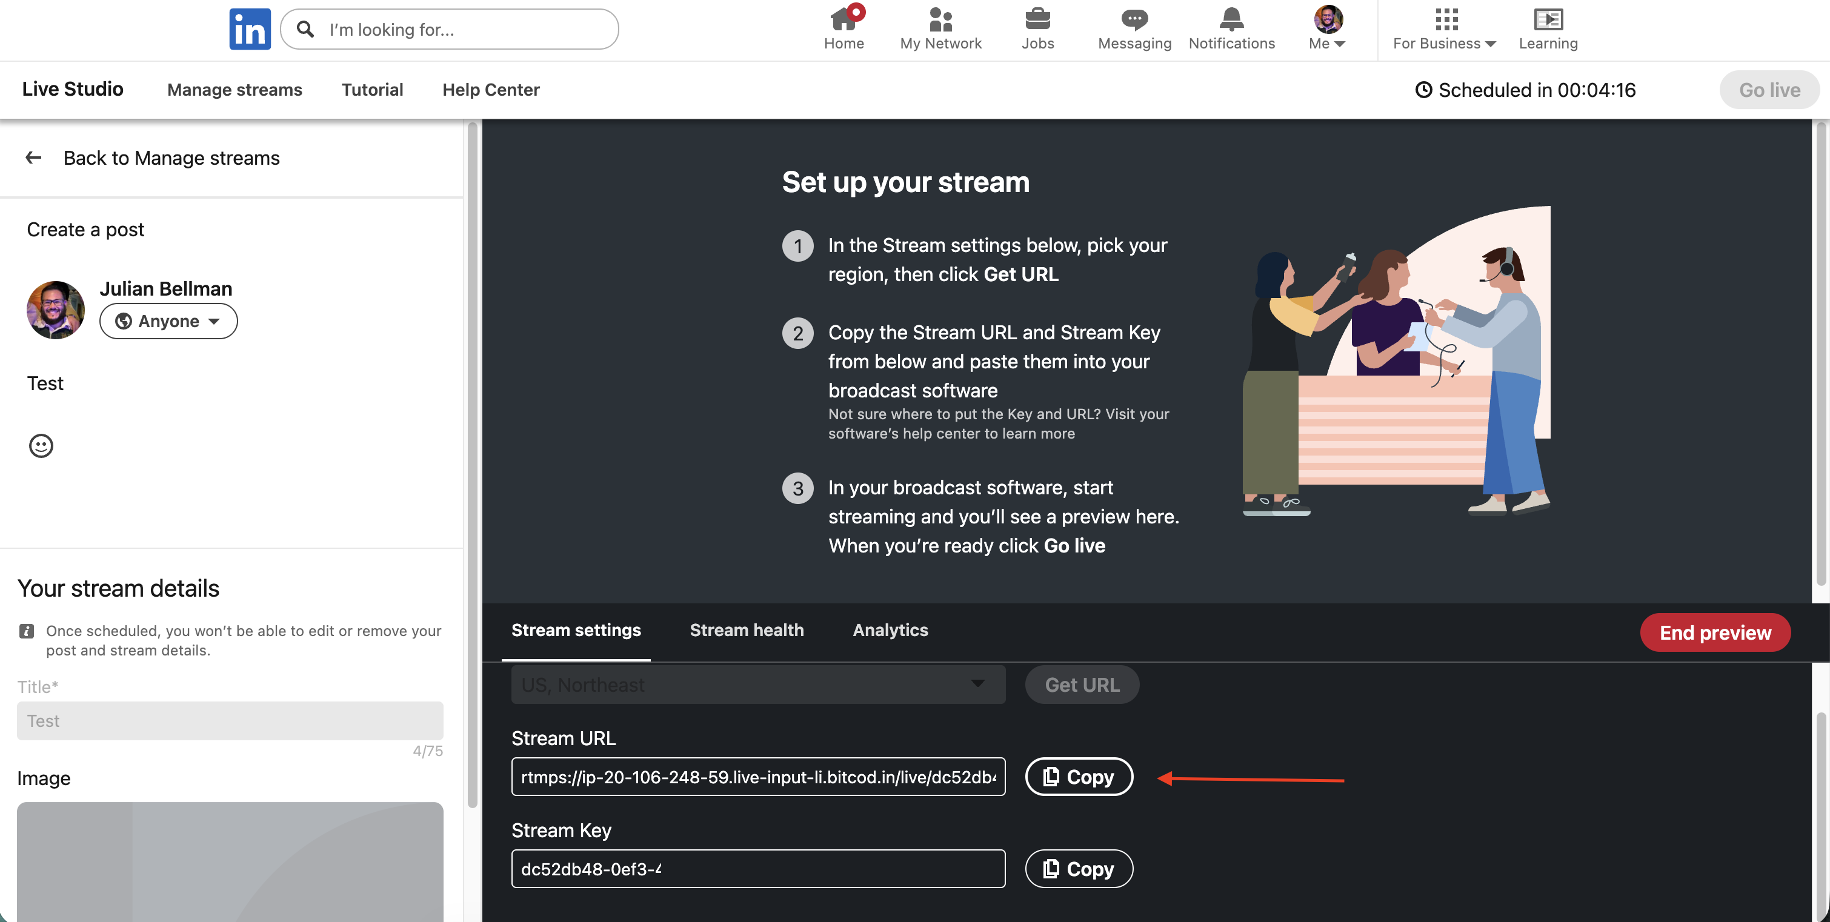1830x922 pixels.
Task: Click the Get URL button
Action: point(1082,685)
